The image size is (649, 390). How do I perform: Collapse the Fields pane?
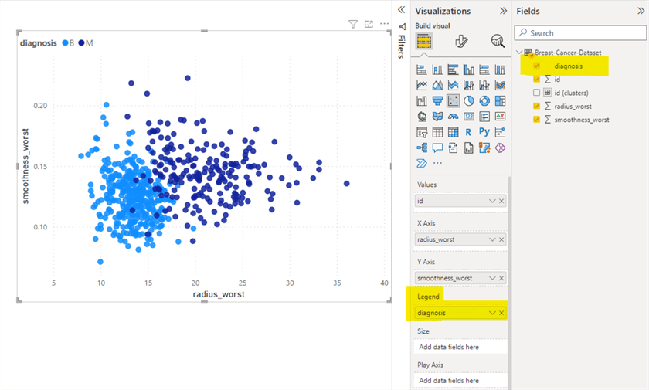coord(641,11)
